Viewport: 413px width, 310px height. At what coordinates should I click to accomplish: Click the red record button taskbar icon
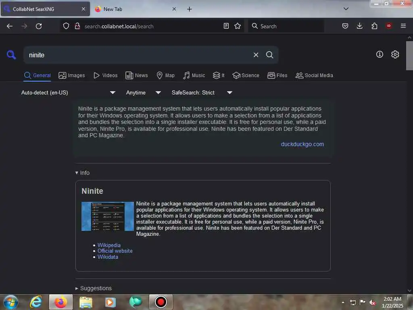pos(161,302)
